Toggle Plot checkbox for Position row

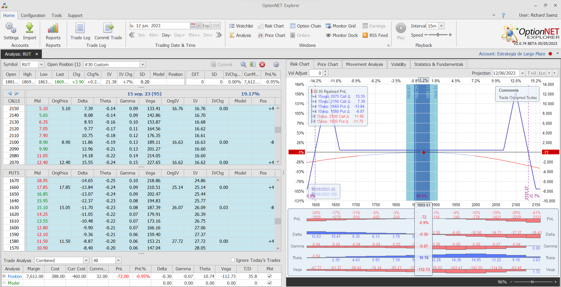pos(270,276)
